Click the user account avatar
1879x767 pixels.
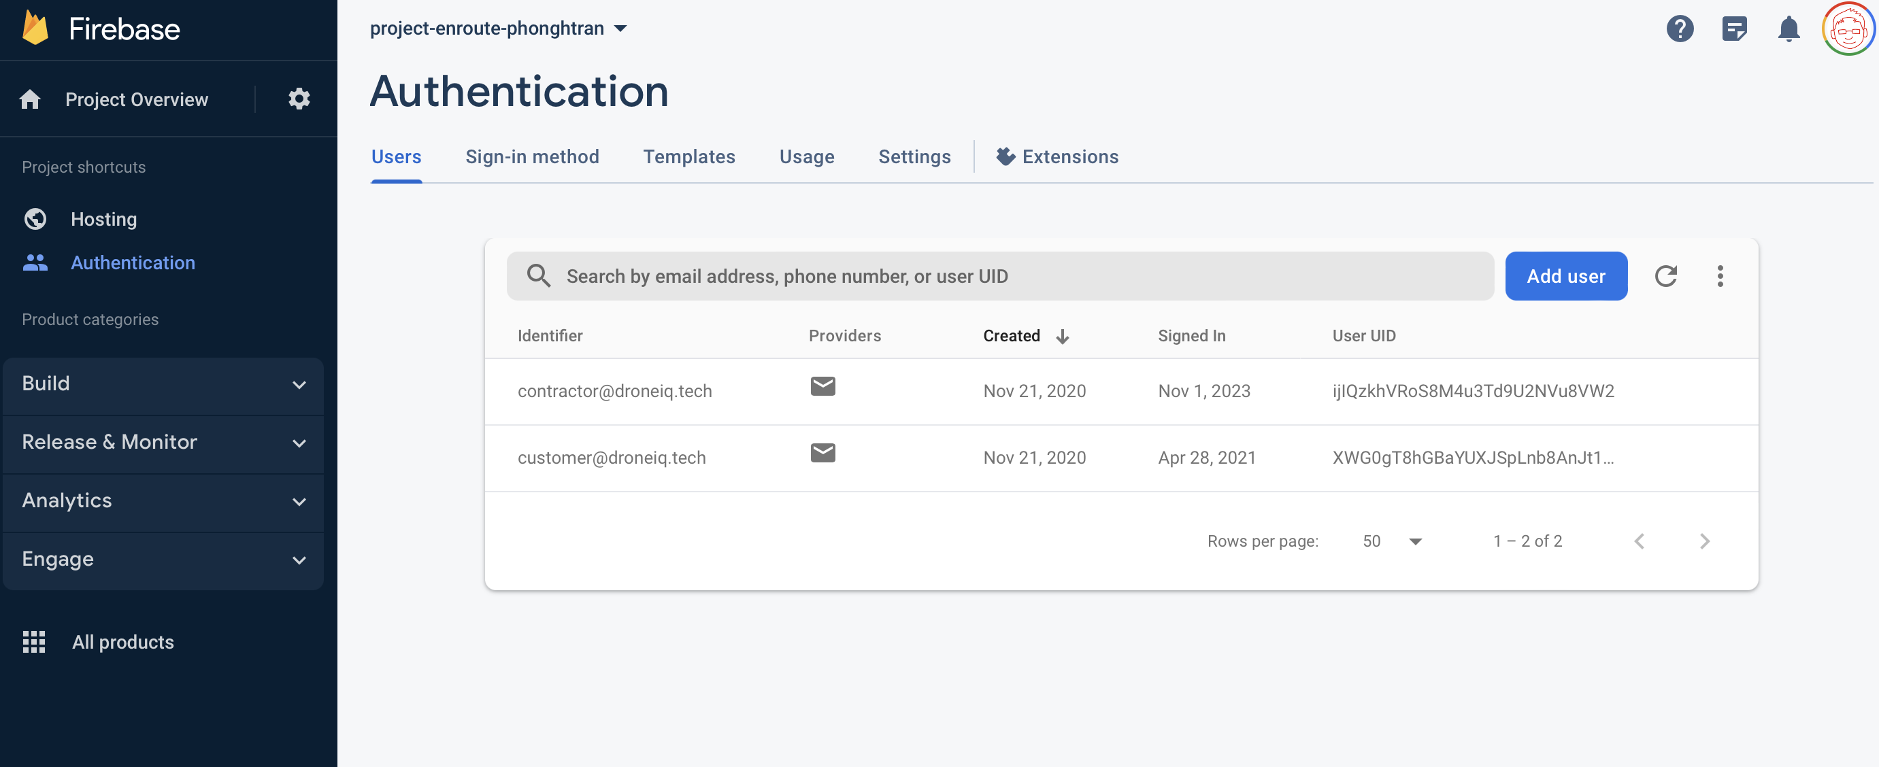pyautogui.click(x=1848, y=29)
